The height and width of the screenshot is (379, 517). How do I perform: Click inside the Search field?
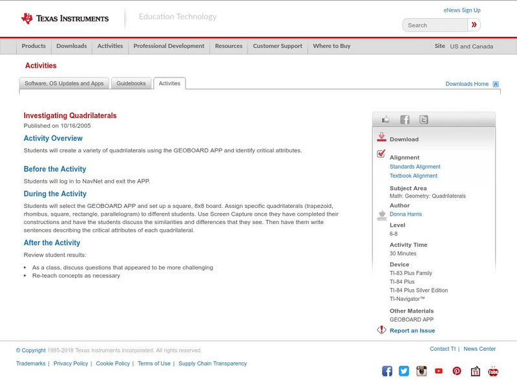[435, 25]
